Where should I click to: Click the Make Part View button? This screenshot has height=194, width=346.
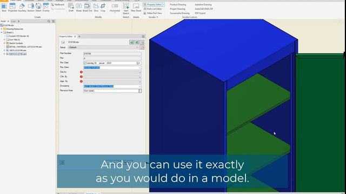(152, 13)
